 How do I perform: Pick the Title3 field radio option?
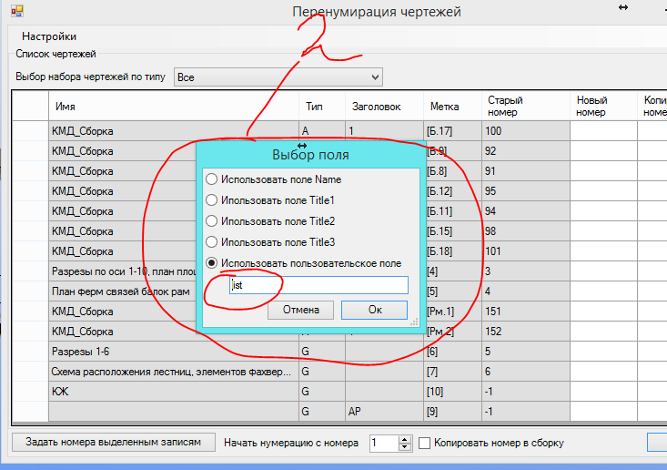coord(212,242)
